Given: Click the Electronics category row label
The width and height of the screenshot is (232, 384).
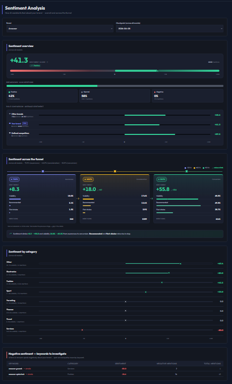Looking at the screenshot, I should point(11,272).
